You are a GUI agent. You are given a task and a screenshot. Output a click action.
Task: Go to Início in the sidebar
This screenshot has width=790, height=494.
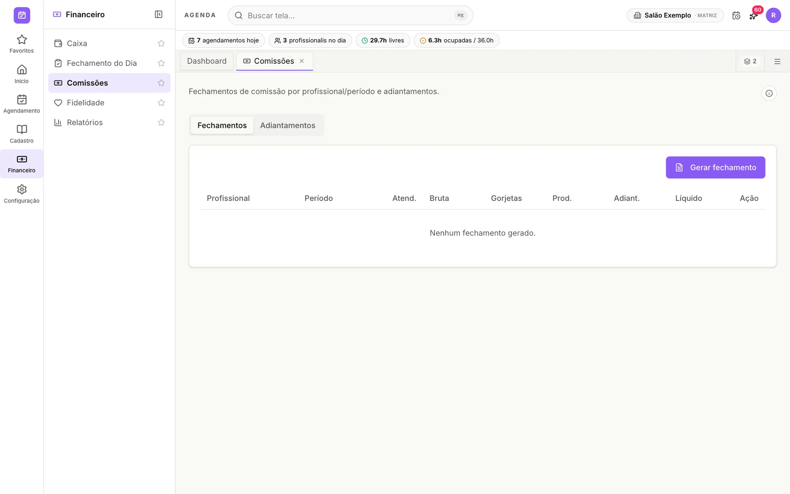pyautogui.click(x=21, y=74)
